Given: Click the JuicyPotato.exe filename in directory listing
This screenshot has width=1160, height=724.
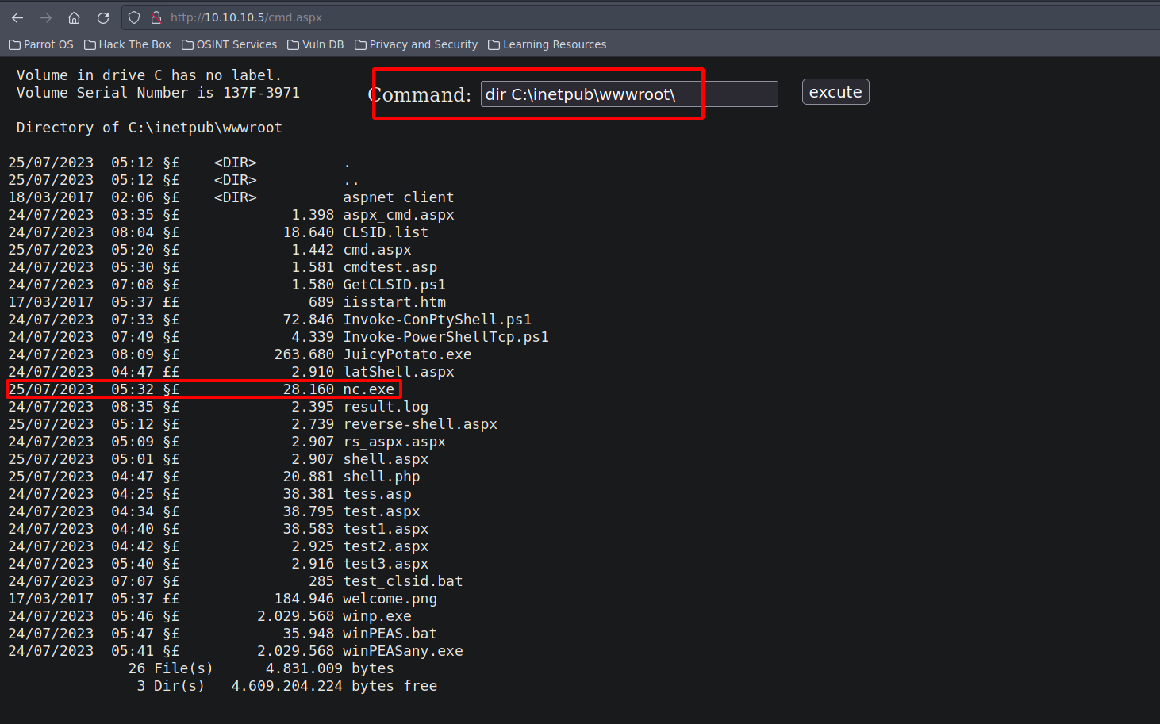Looking at the screenshot, I should 407,354.
